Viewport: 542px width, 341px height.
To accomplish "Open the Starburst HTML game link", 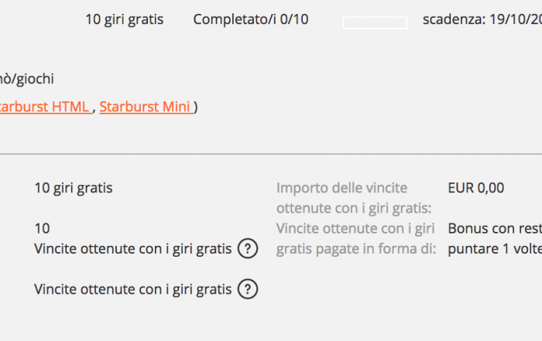I will click(x=46, y=107).
